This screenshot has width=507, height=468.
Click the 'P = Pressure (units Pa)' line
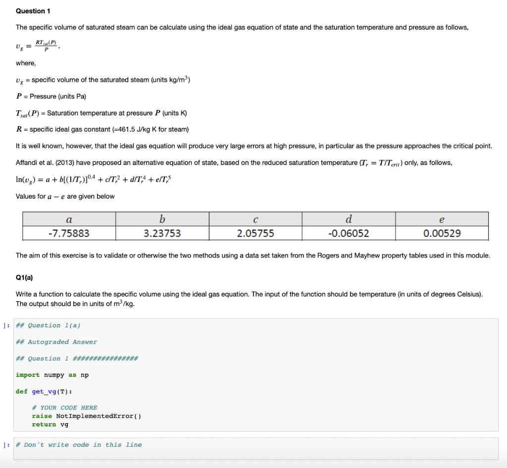point(51,97)
